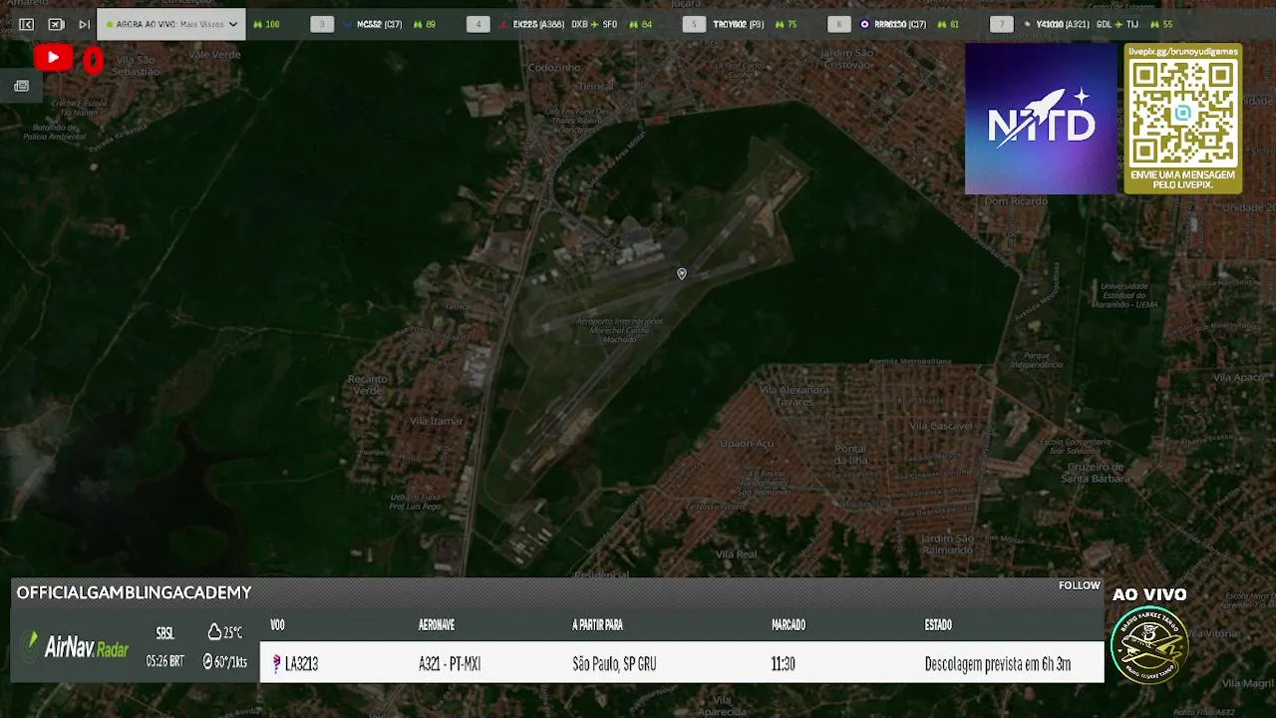Screen dimensions: 1276x718
Task: Click the Aeroporto Internacional Marechal Cunha Machado label
Action: [619, 330]
